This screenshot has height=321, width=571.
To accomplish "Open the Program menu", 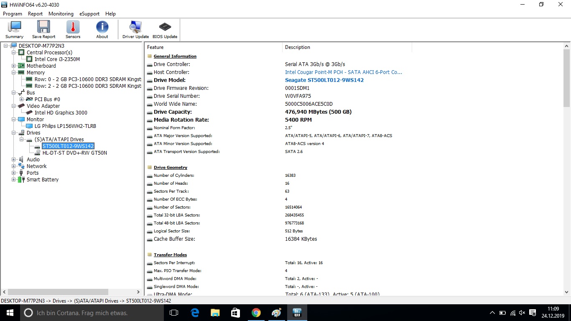I will [x=13, y=14].
